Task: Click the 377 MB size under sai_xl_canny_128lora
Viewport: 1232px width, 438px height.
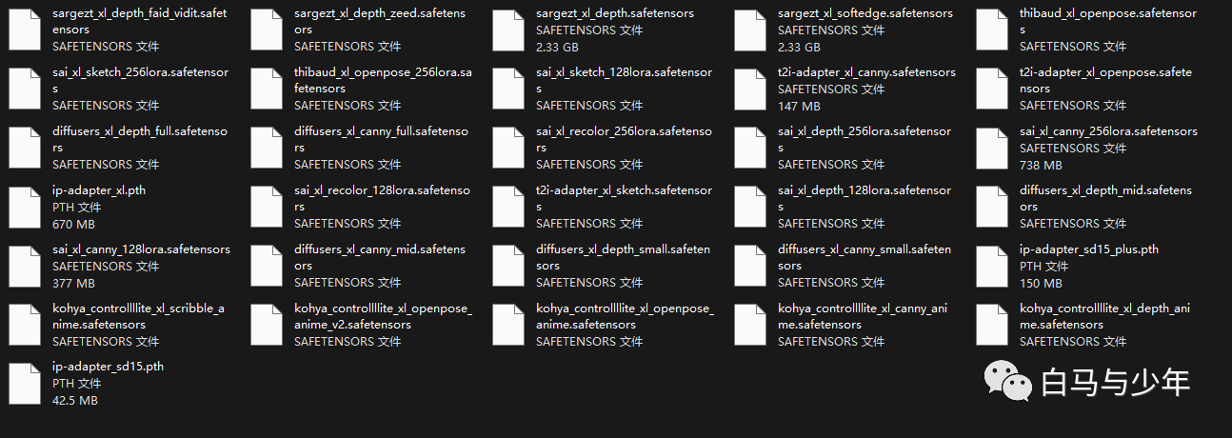Action: coord(73,284)
